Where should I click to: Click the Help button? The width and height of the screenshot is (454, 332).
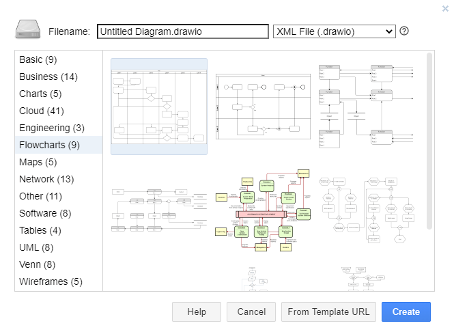(197, 312)
